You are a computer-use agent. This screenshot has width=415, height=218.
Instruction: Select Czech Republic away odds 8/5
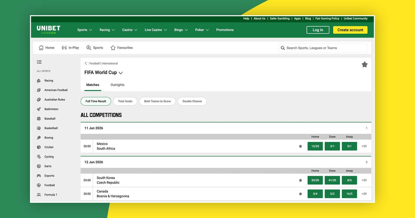(350, 180)
